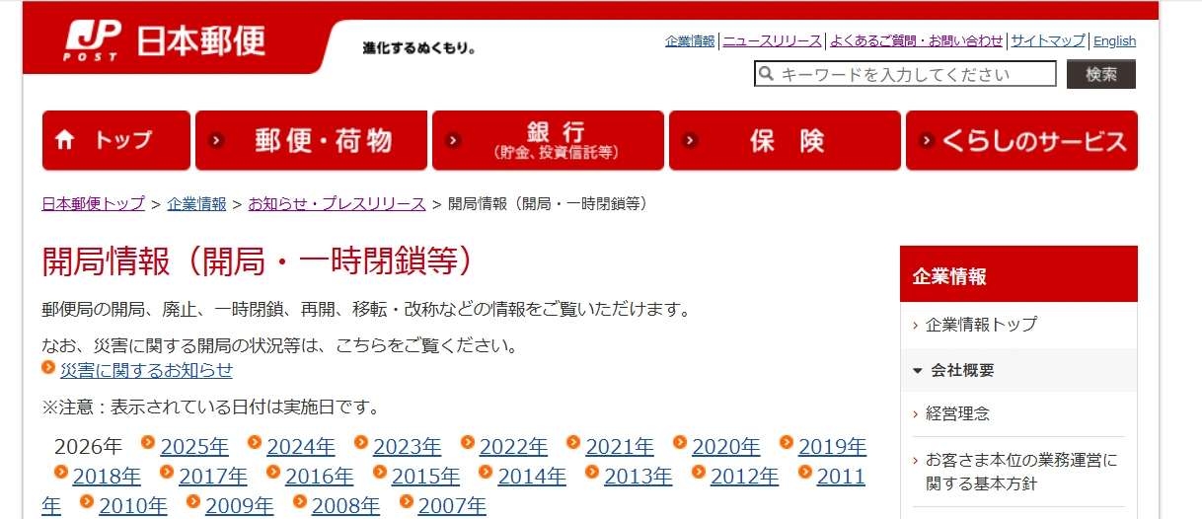The width and height of the screenshot is (1202, 519).
Task: Click the orange bullet next to 2017年
Action: (167, 472)
